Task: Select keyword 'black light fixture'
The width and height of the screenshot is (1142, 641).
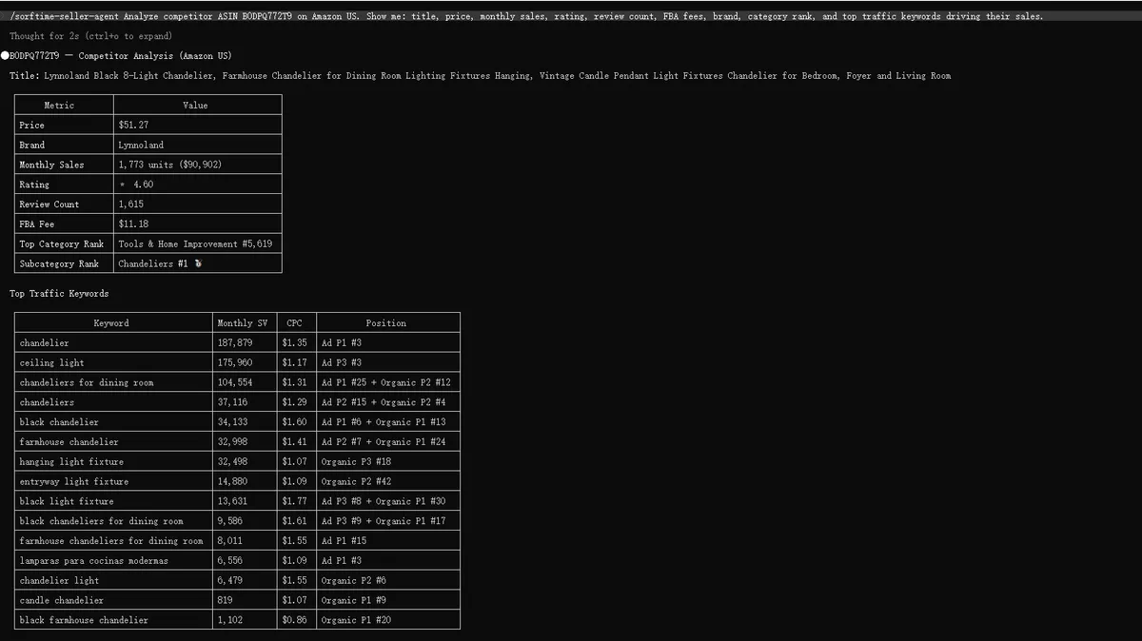Action: click(67, 501)
